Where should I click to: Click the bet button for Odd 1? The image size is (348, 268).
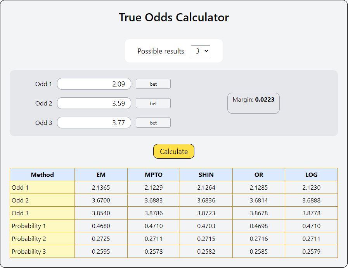coord(153,84)
